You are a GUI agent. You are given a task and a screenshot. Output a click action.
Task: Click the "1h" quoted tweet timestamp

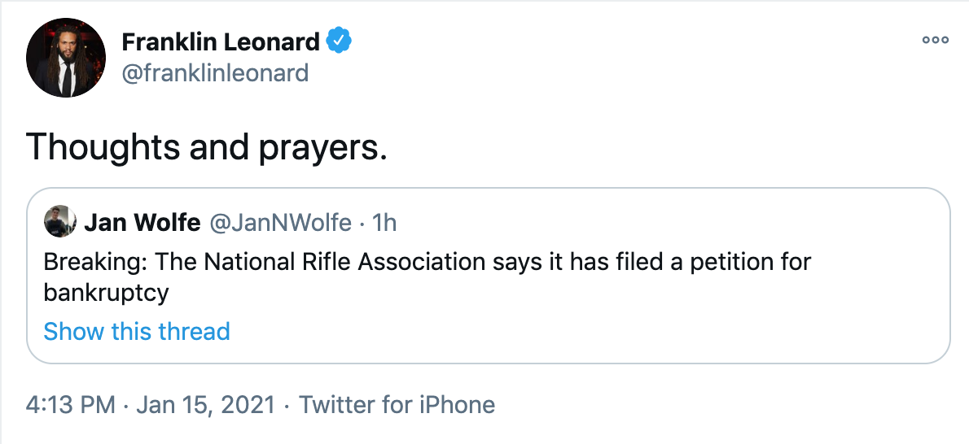click(x=383, y=222)
